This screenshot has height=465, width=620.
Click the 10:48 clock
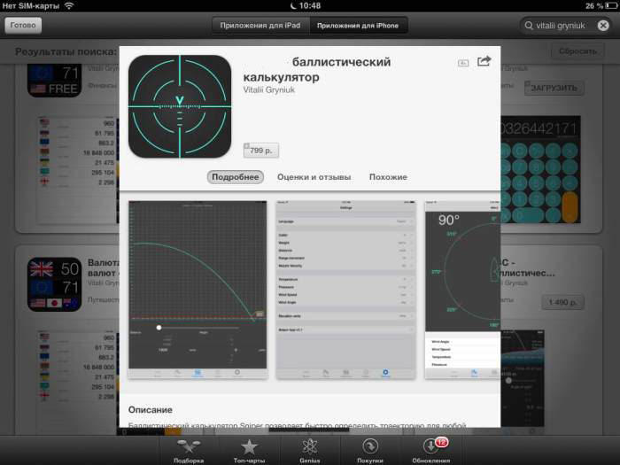coord(310,5)
